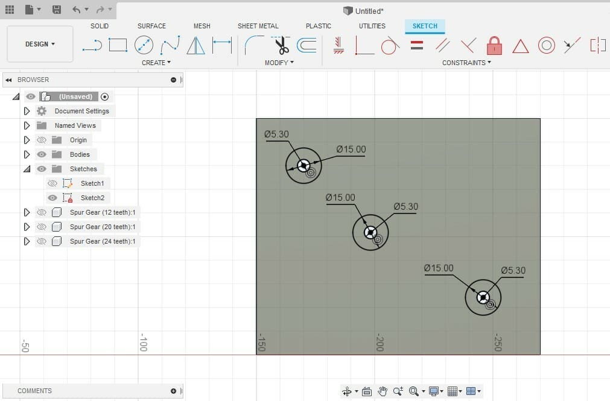Open the CONSTRAINTS dropdown menu

click(466, 63)
